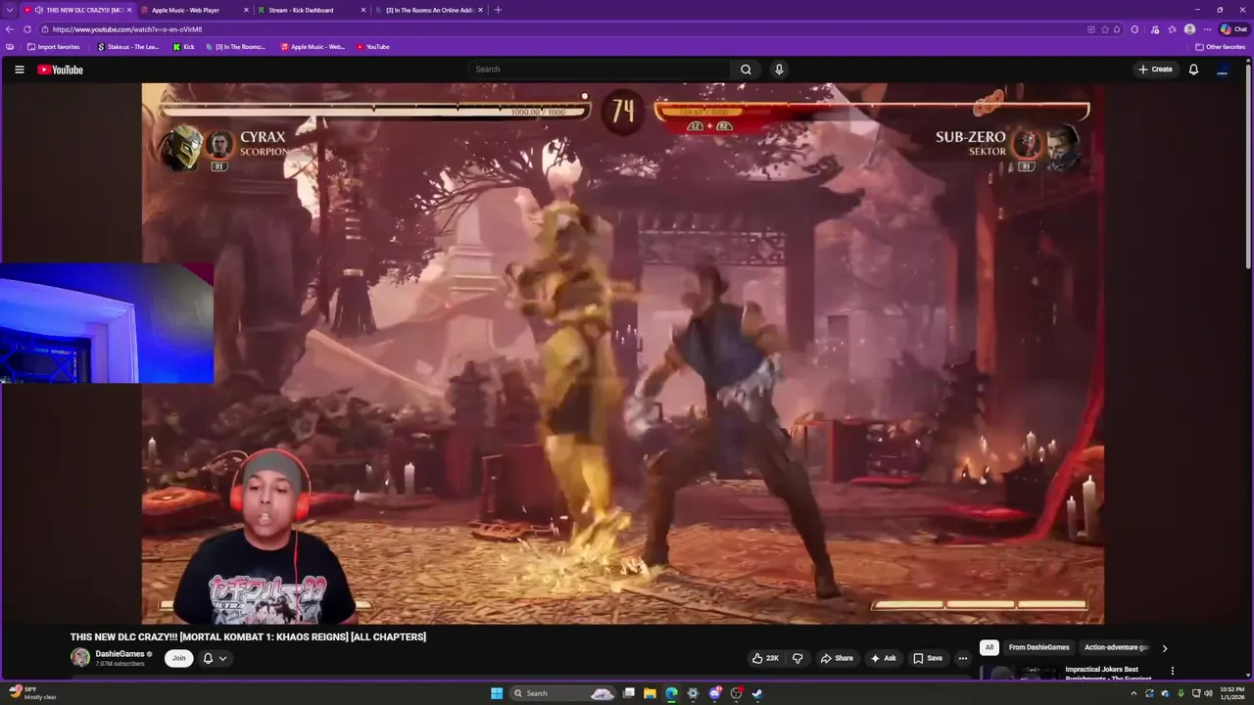Open the In The Rooms bookmark
Viewport: 1254px width, 705px height.
235,47
